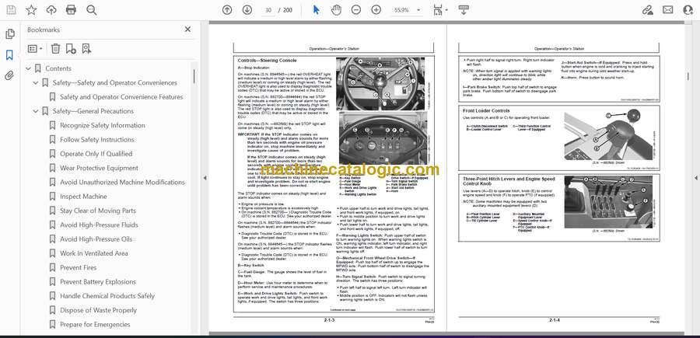The image size is (700, 338).
Task: Send file by email envelope icon
Action: tap(668, 10)
